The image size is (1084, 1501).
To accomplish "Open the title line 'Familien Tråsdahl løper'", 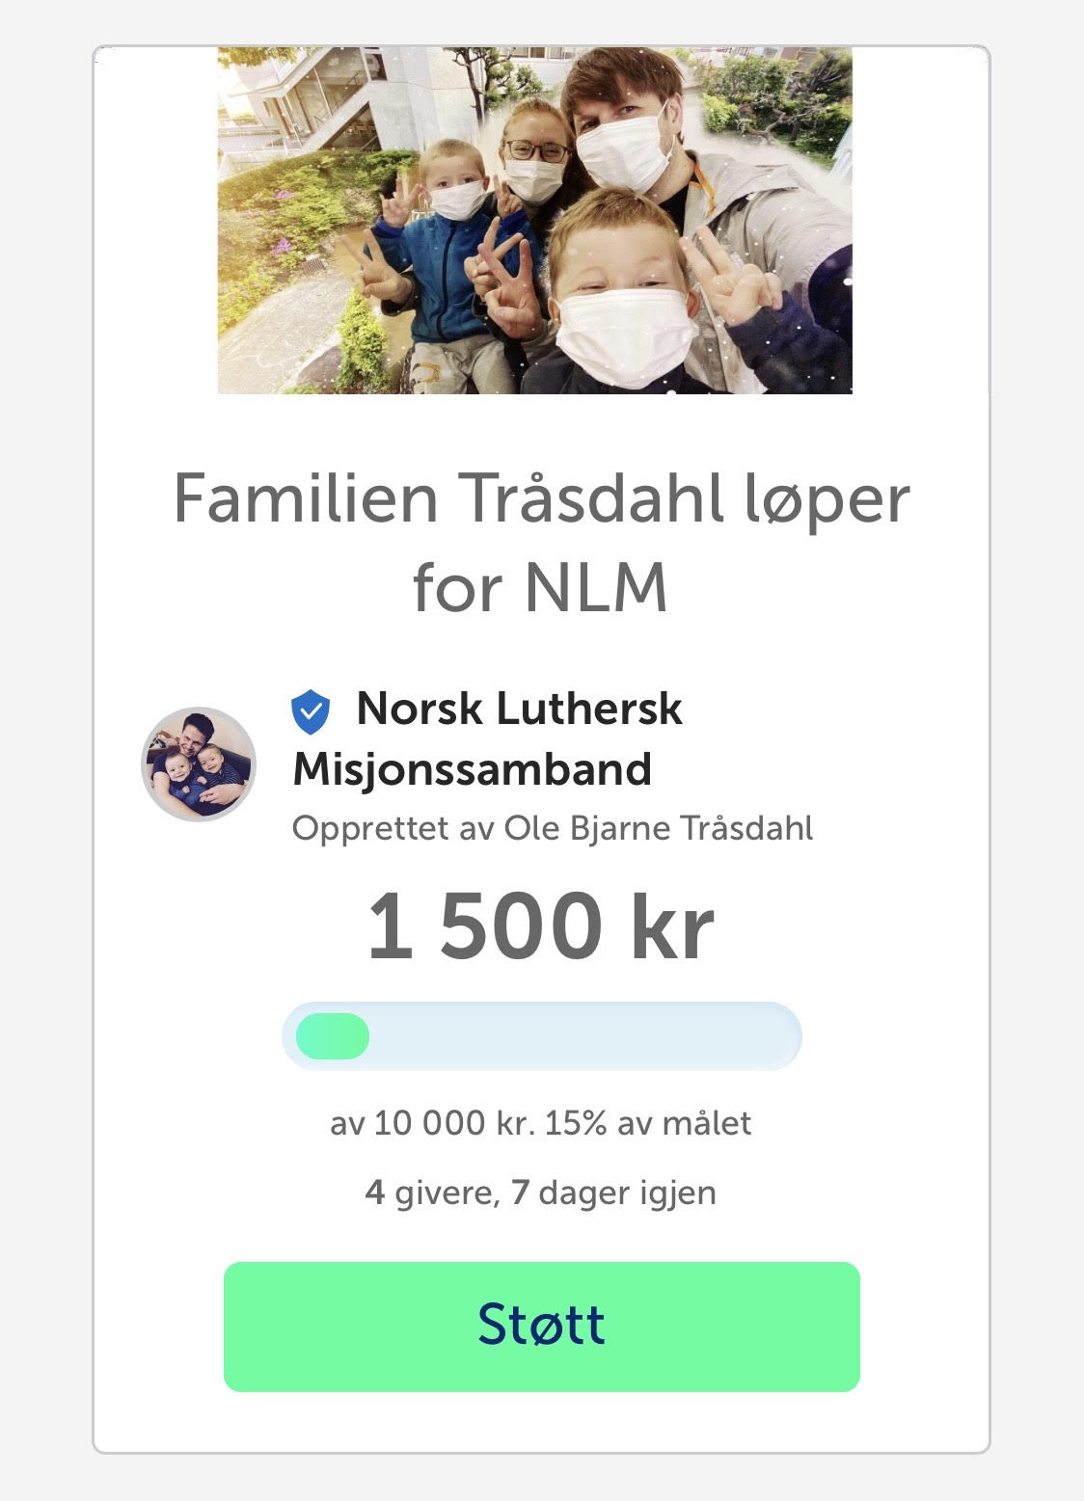I will (x=541, y=499).
